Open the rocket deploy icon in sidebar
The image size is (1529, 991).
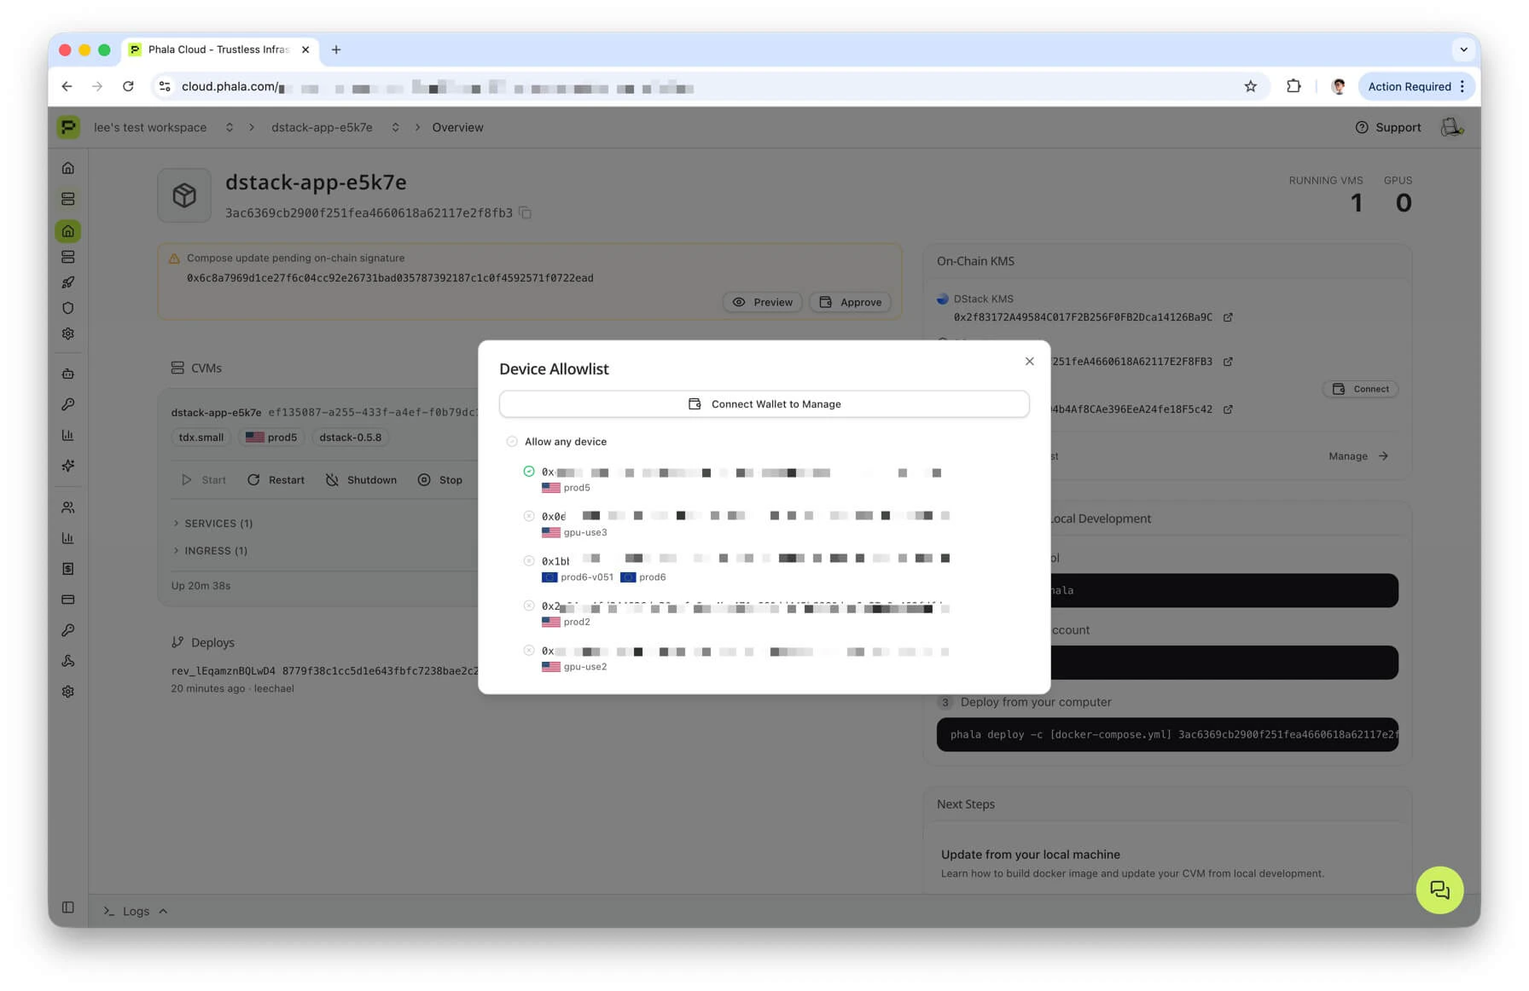(x=68, y=282)
